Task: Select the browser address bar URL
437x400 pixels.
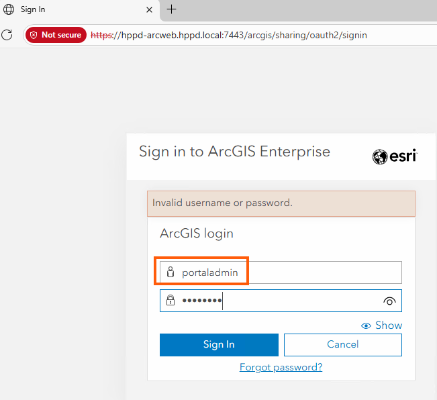Action: (x=228, y=35)
